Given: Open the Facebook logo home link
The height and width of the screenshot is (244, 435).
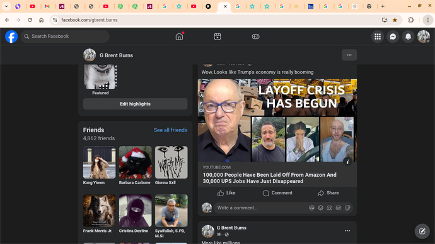Looking at the screenshot, I should [x=11, y=36].
